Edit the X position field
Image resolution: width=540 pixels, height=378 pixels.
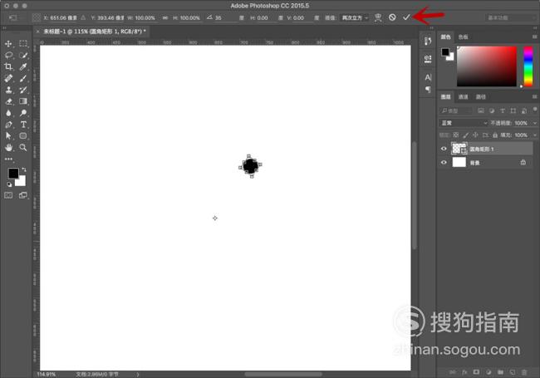[64, 17]
